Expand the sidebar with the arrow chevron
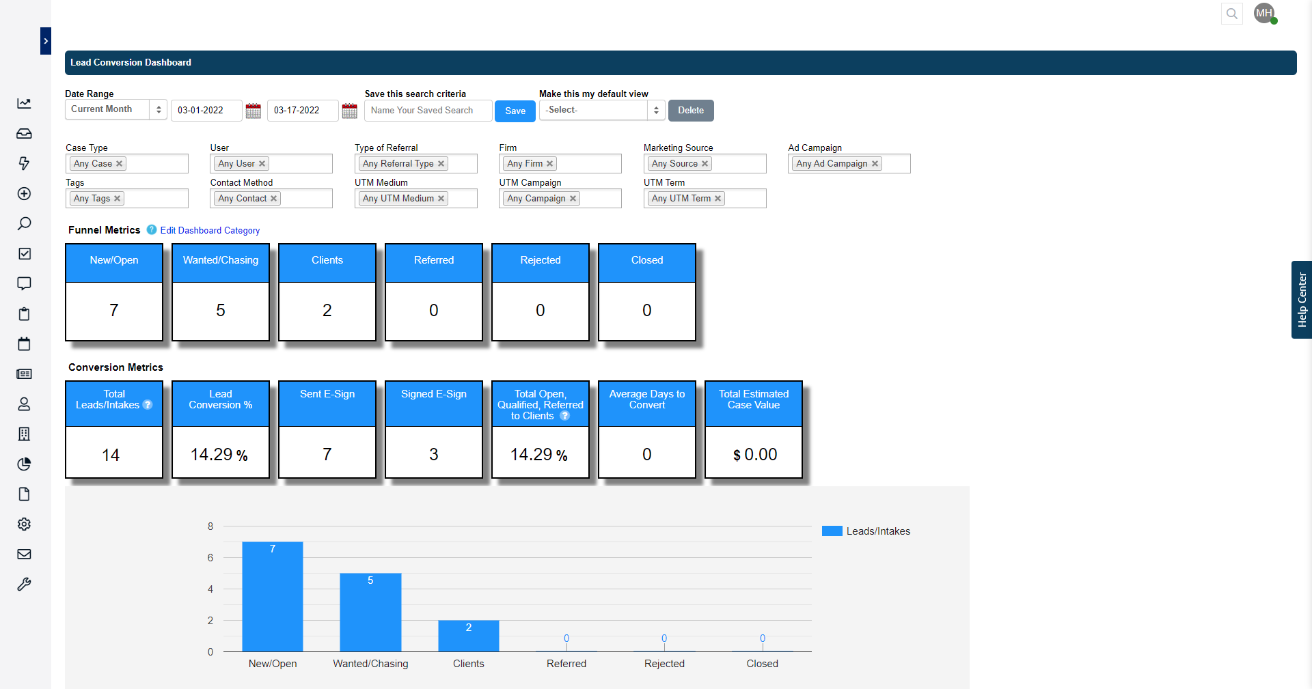 click(x=45, y=41)
